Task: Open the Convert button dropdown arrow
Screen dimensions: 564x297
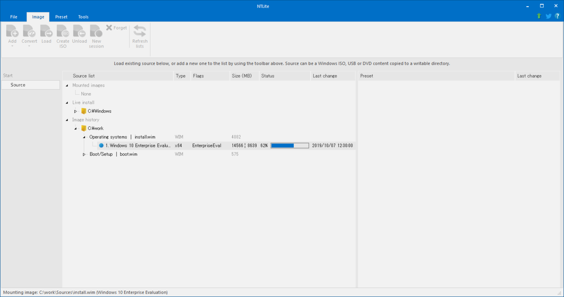Action: coord(29,46)
